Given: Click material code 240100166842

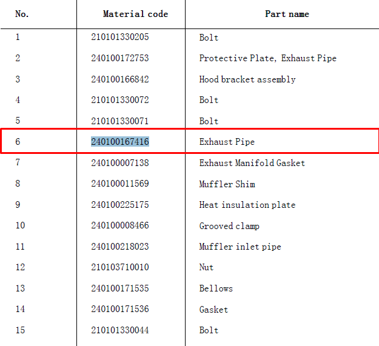Looking at the screenshot, I should pos(120,79).
